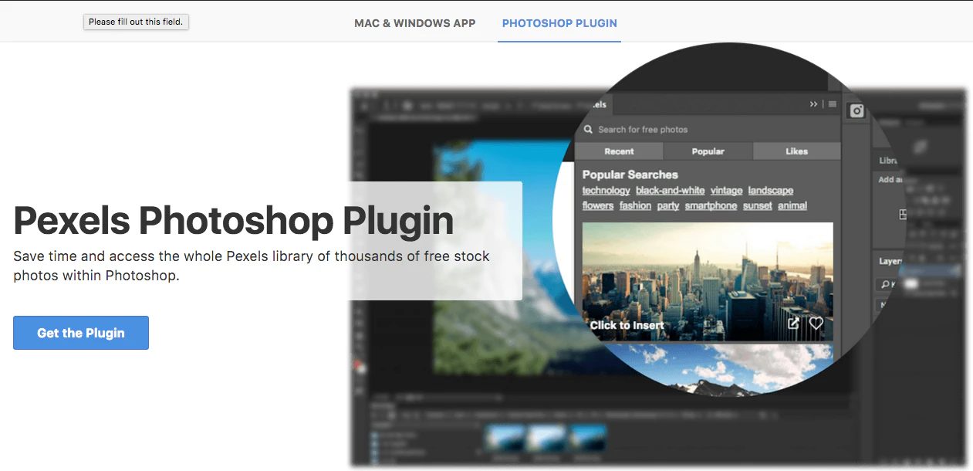973x471 pixels.
Task: Click the Get the Plugin button
Action: click(81, 333)
